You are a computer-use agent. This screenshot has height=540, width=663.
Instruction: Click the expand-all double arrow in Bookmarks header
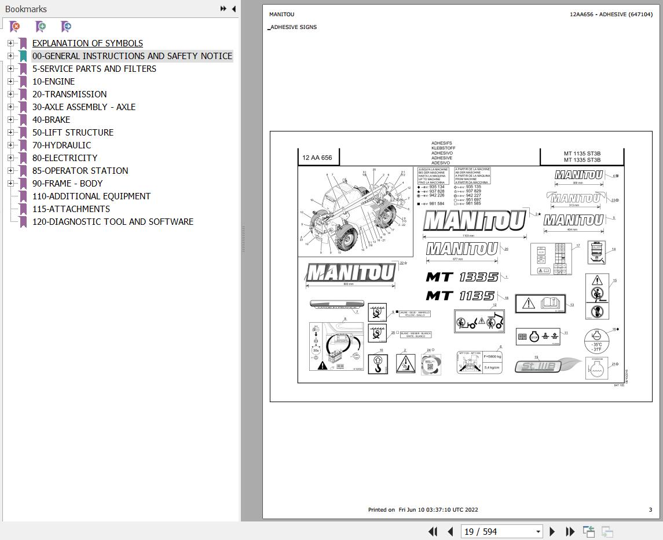(224, 9)
